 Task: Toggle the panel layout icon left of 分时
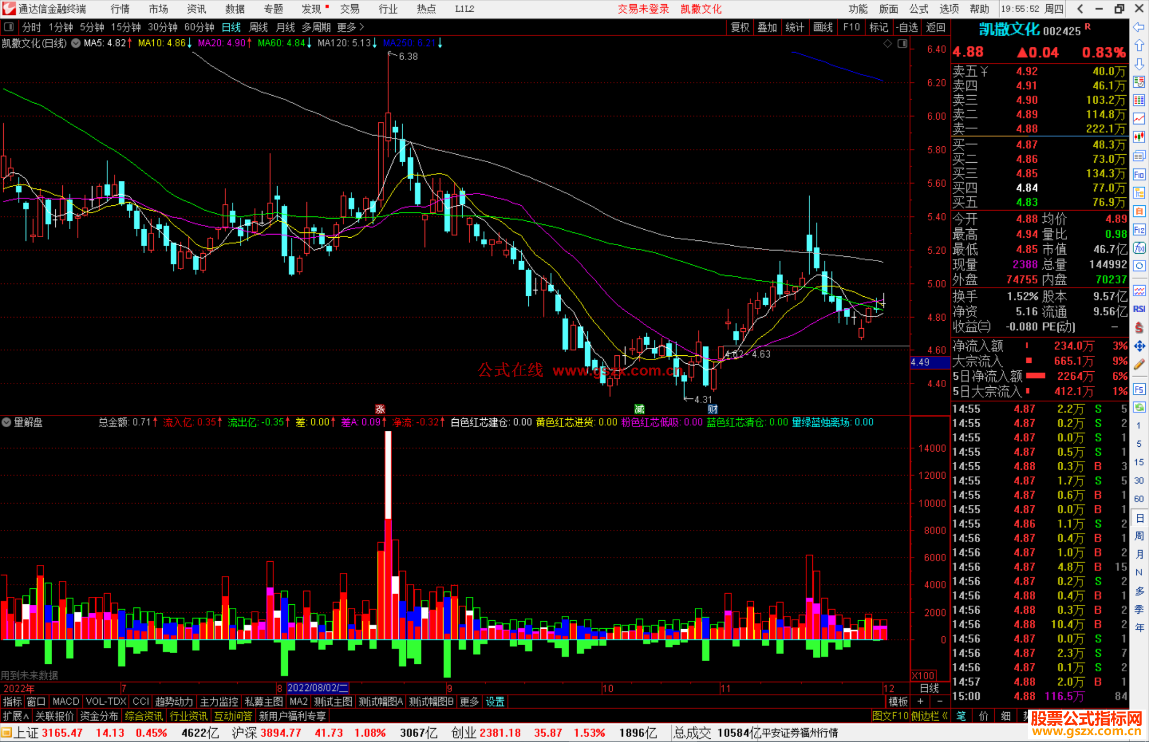pos(9,27)
